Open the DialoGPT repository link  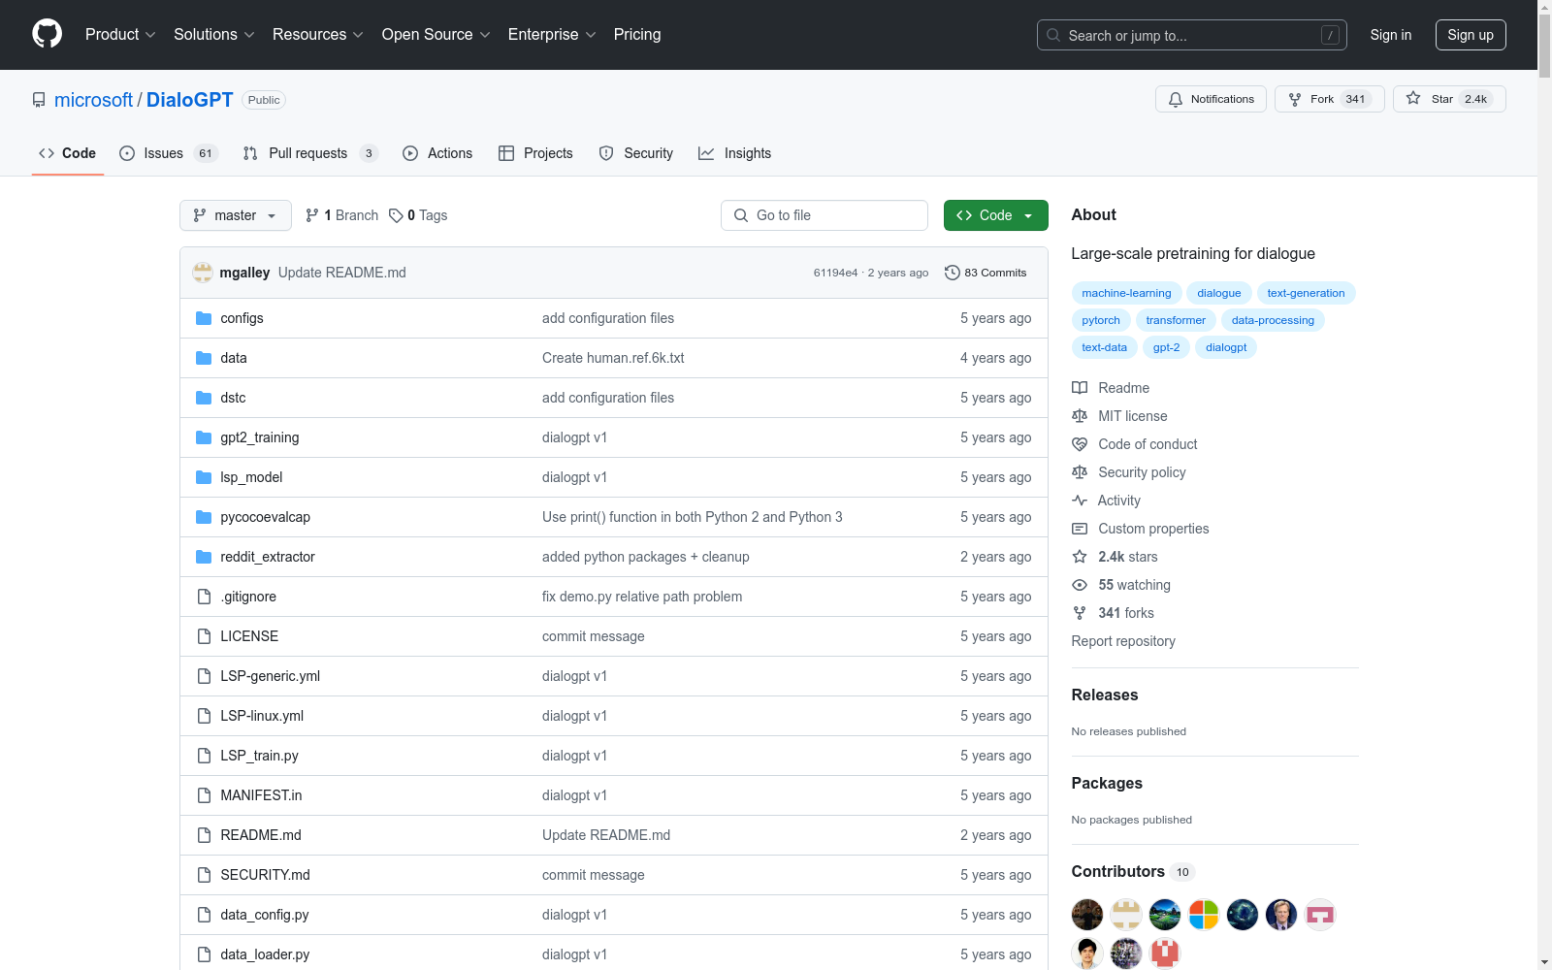point(190,100)
